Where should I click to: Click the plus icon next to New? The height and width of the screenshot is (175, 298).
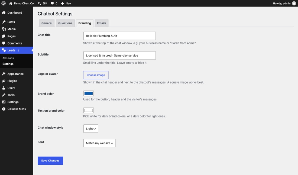click(62, 4)
